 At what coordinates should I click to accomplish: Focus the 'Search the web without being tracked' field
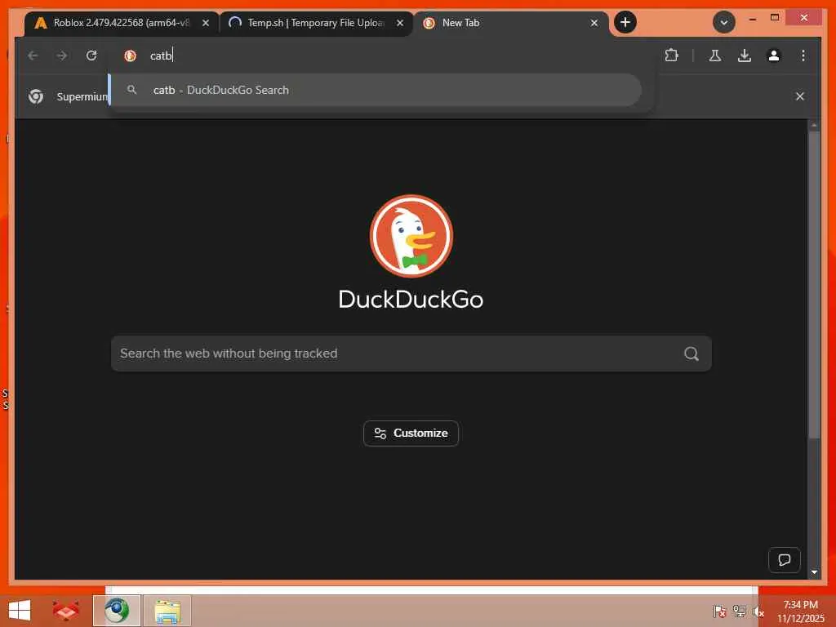click(x=411, y=354)
